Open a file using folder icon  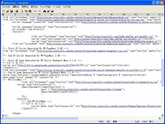click(x=7, y=11)
